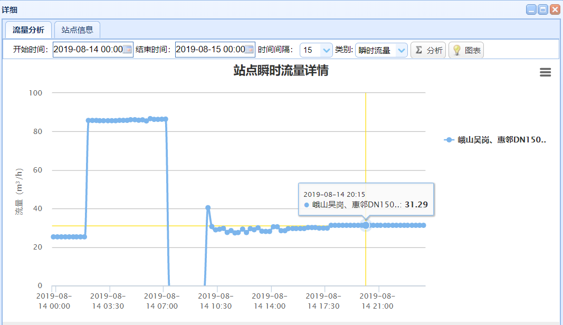
Task: Click the chart title 站点瞬时流量详情
Action: [281, 70]
